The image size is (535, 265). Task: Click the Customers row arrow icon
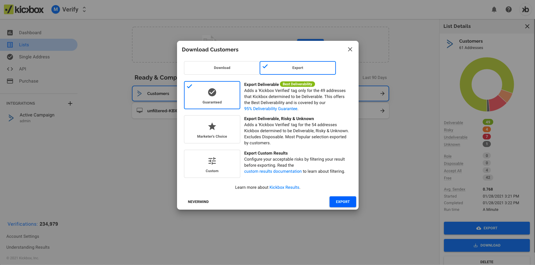382,93
